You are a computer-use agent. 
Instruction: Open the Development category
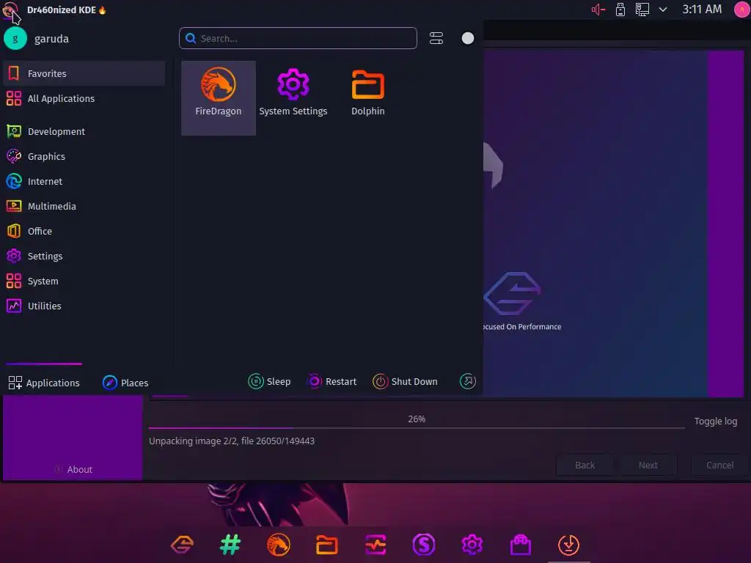[x=84, y=131]
